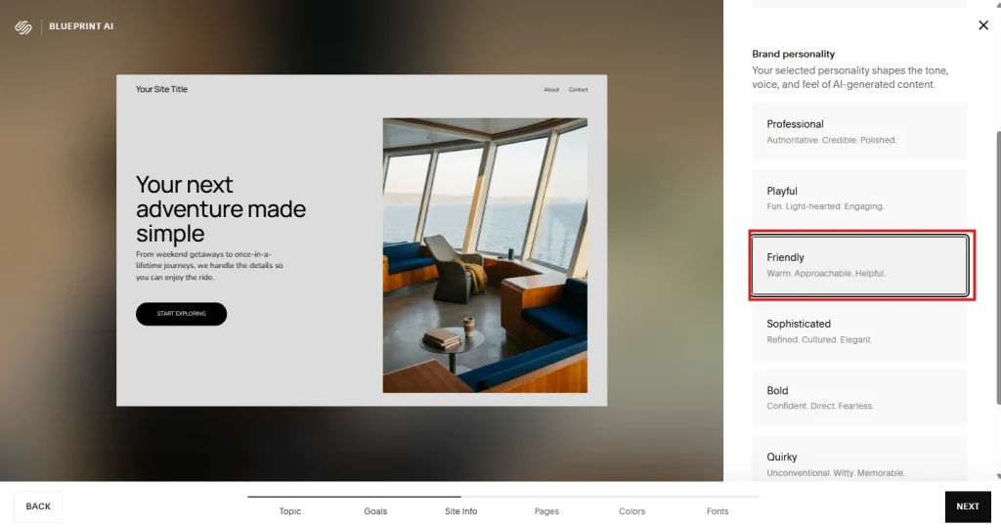Select the Quirky personality card
Viewport: 1001px width, 529px height.
[x=859, y=460]
